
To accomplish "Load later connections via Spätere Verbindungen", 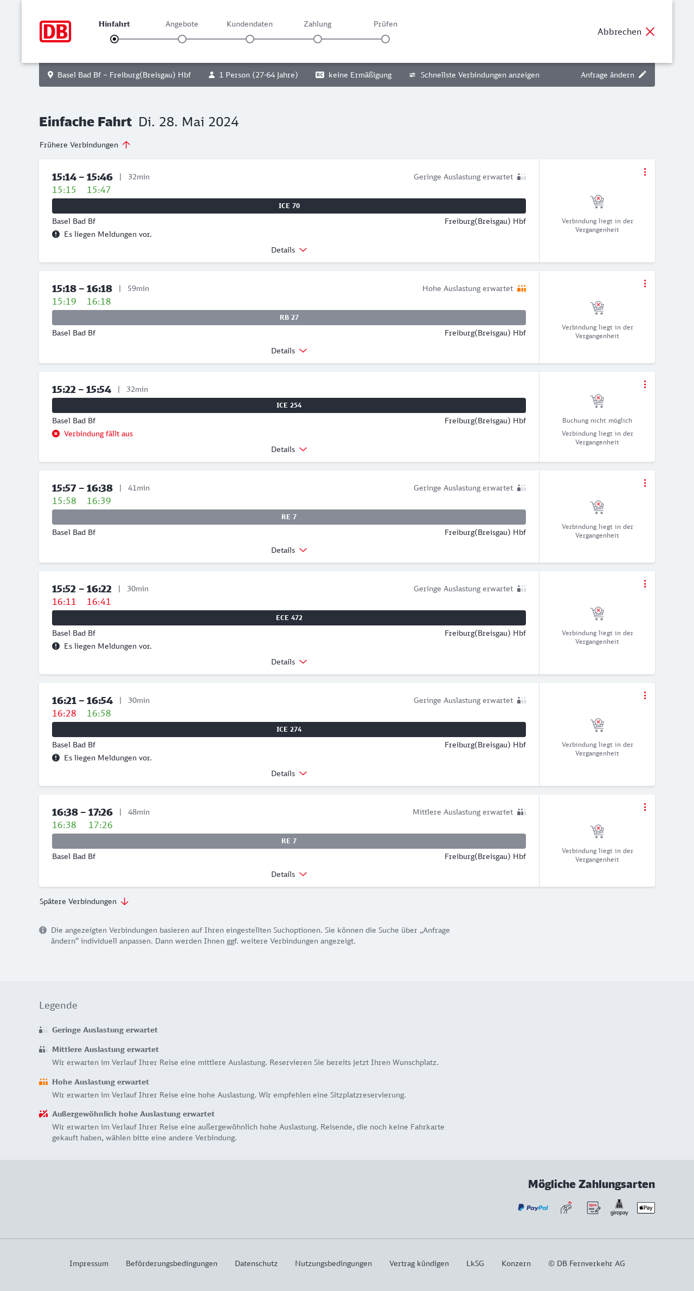I will click(83, 901).
